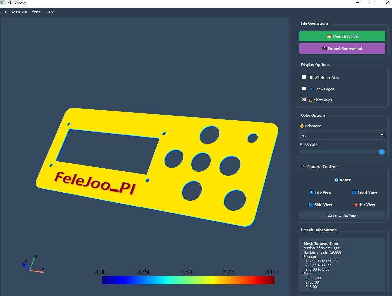Open the Colormap jet dropdown
392x296 pixels.
click(342, 135)
